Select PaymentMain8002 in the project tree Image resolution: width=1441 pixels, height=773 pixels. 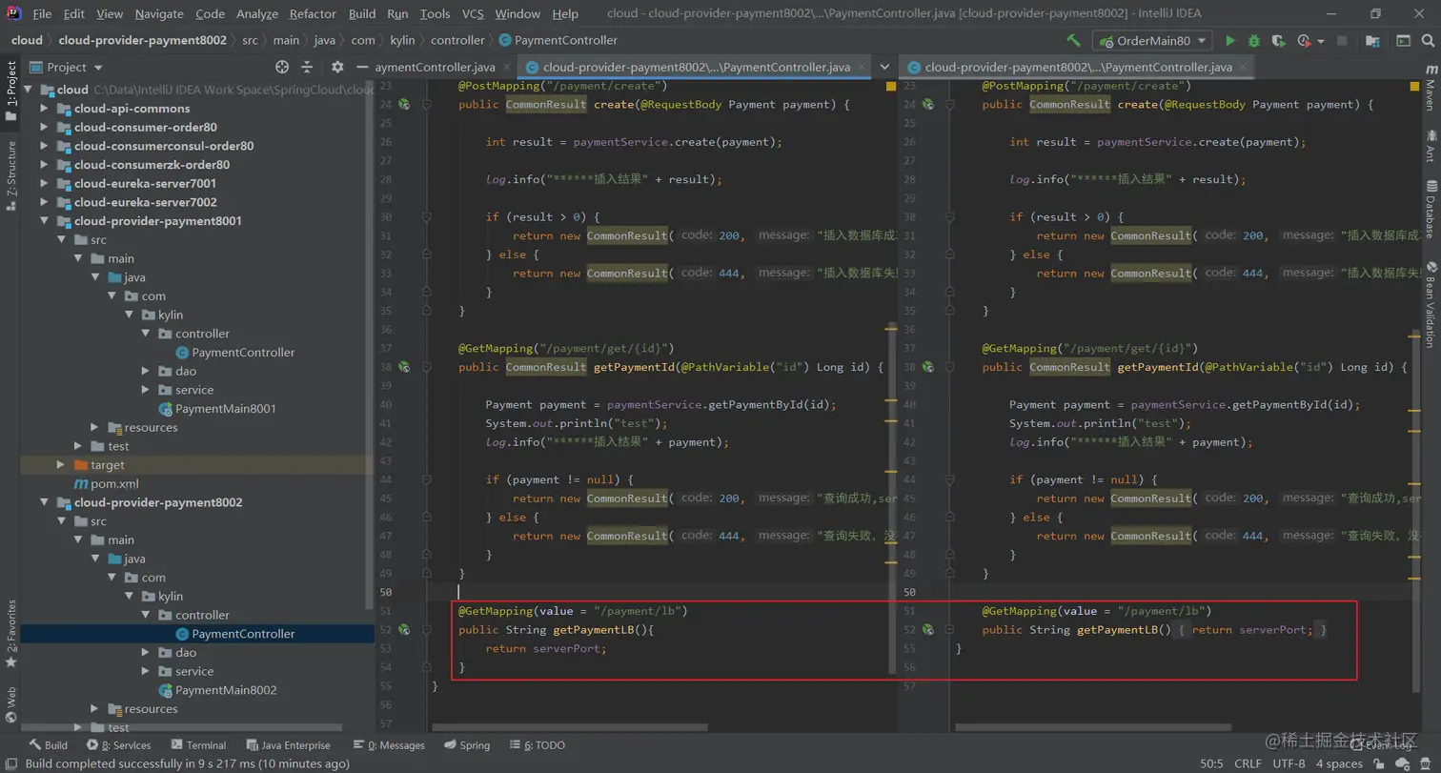tap(225, 690)
